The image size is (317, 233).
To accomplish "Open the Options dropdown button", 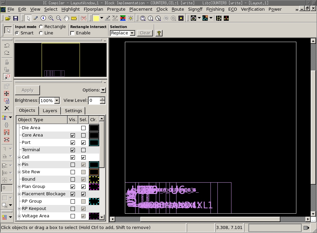I will click(x=103, y=90).
